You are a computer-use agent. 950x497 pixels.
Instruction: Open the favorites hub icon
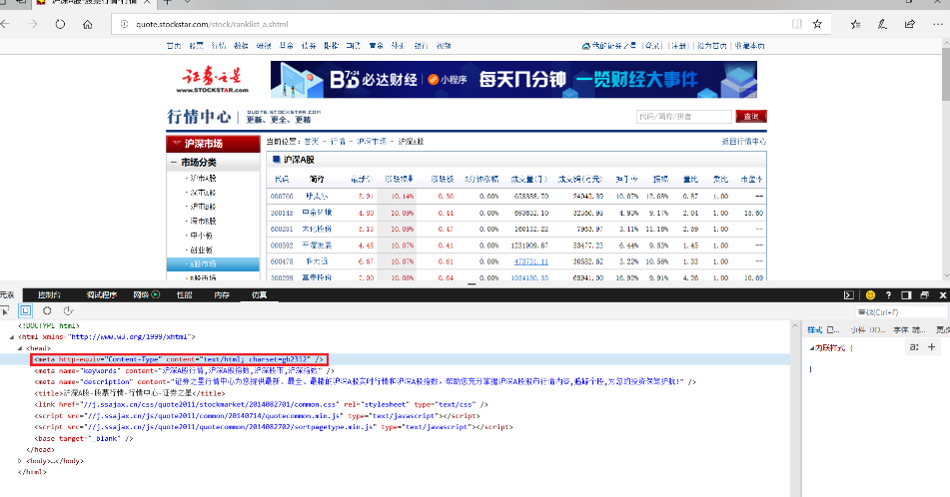855,24
